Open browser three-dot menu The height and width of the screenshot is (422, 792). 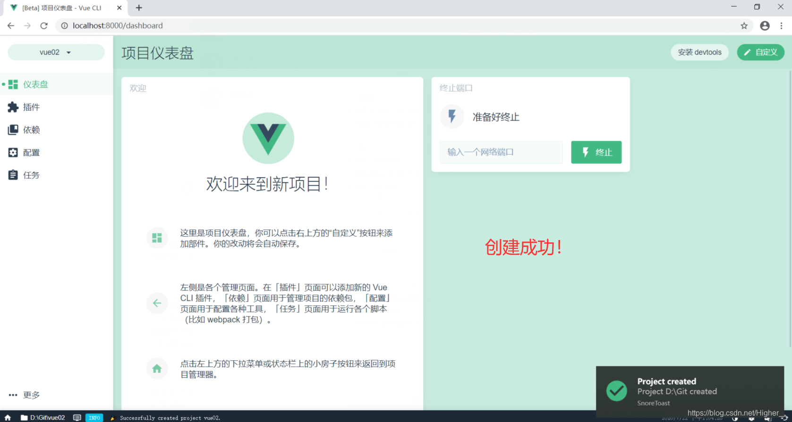tap(782, 25)
